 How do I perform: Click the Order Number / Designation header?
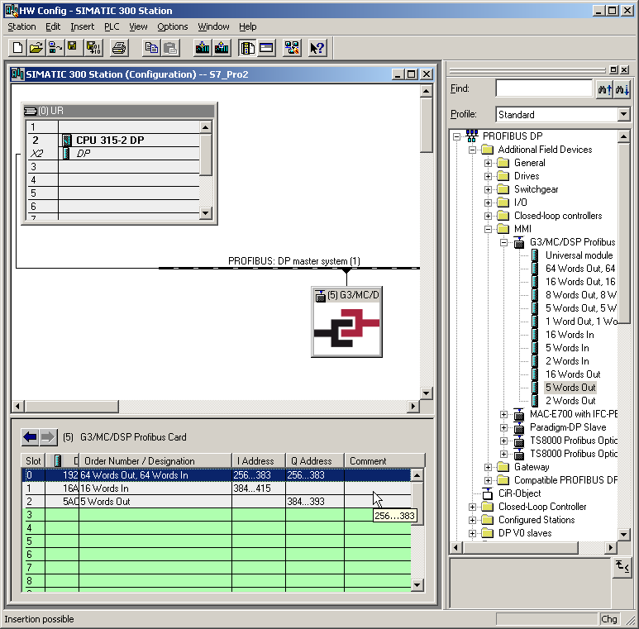(x=155, y=460)
